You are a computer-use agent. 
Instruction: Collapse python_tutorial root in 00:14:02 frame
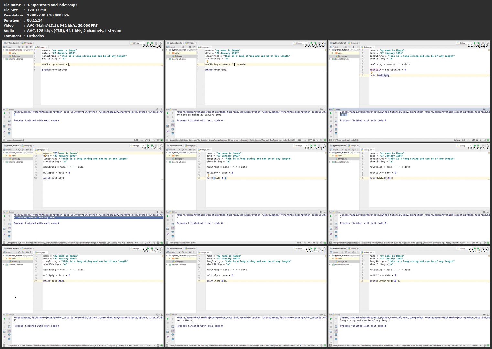click(330, 256)
